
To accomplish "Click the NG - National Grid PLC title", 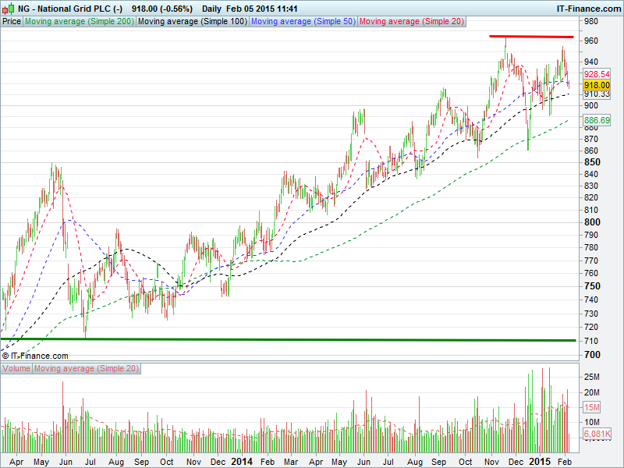I will (x=69, y=7).
